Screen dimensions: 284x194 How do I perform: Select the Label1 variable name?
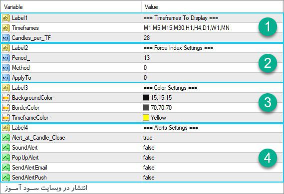click(x=20, y=18)
